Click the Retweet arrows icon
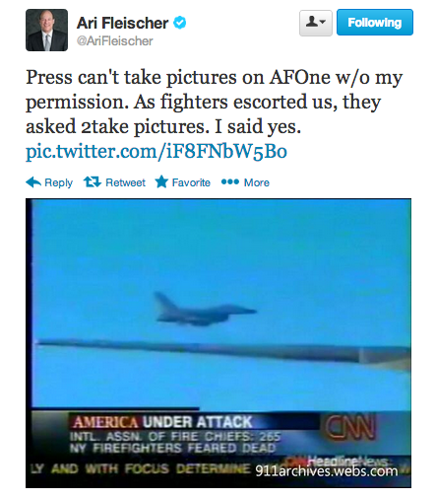Screen dimensions: 437x499 [93, 181]
